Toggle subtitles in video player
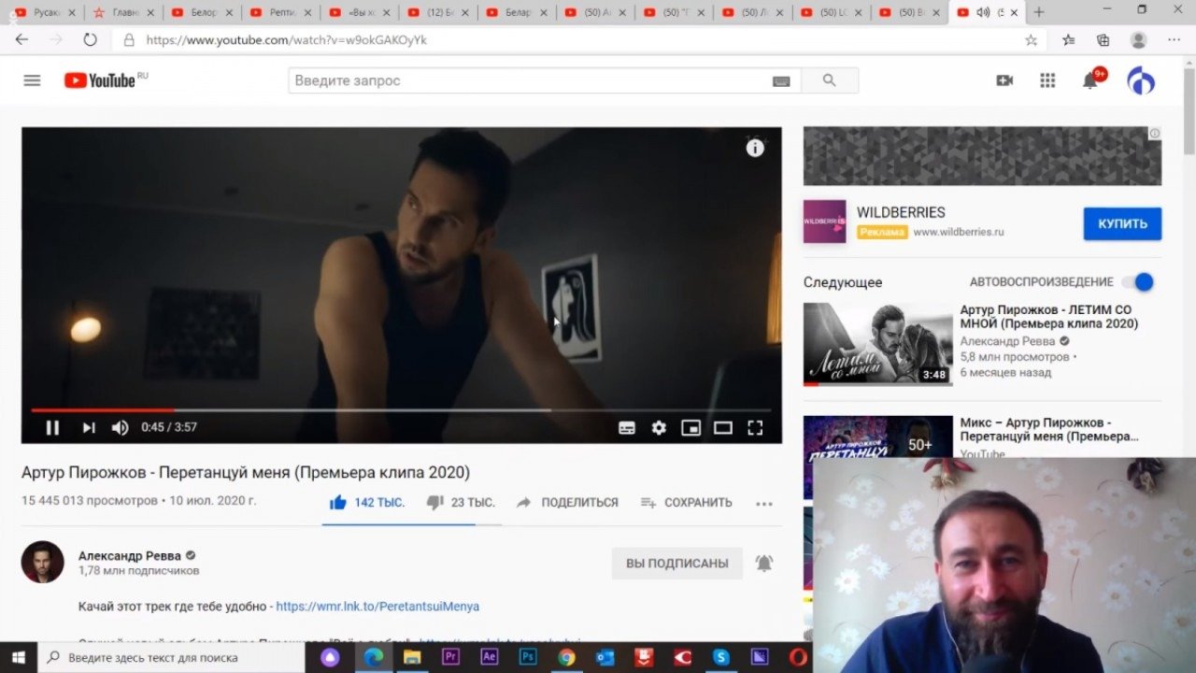Screen dimensions: 1196x673 coord(627,427)
